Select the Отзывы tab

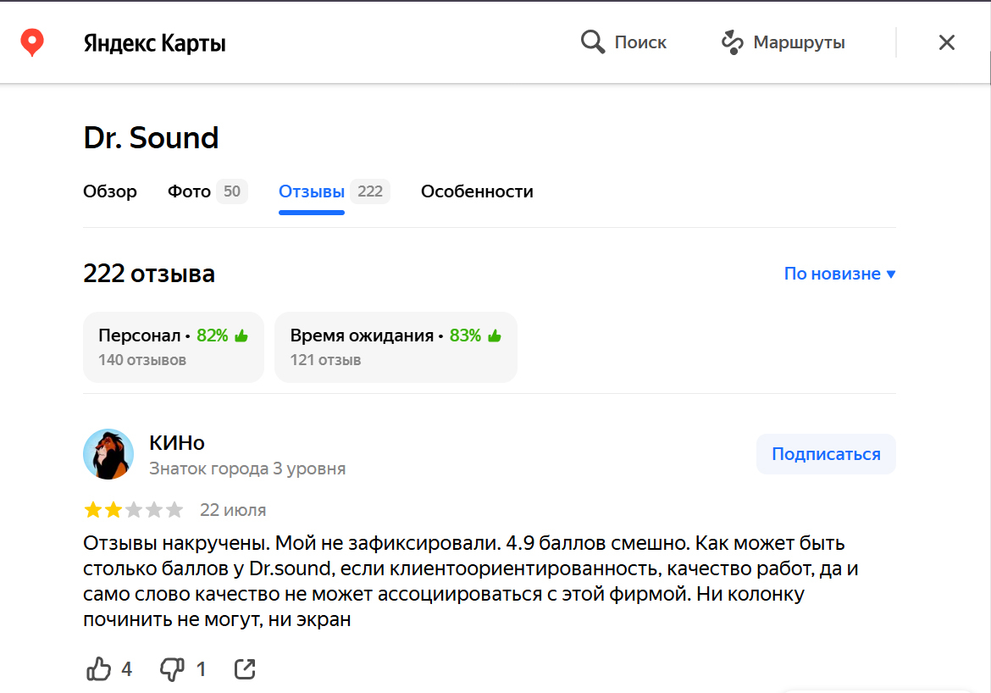312,191
